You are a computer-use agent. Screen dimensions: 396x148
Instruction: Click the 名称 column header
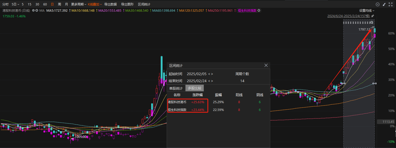(177, 95)
